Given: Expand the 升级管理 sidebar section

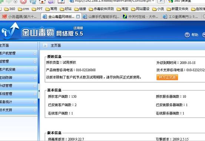Looking at the screenshot, I should [19, 86].
